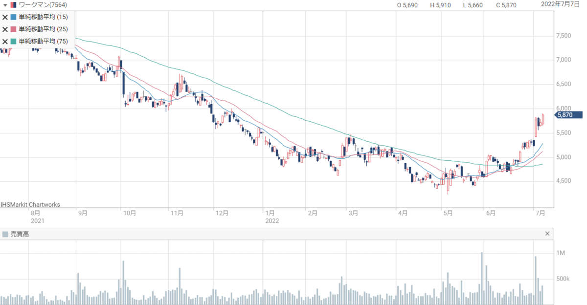
Task: Collapse the ワークマン(7564) legend dropdown arrow
Action: tap(5, 5)
